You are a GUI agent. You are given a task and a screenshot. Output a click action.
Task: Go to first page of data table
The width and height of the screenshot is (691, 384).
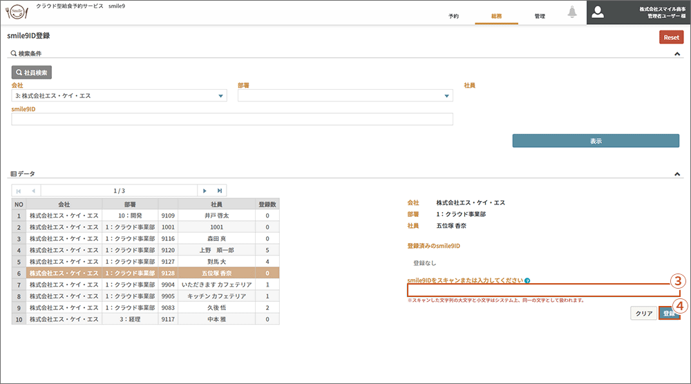coord(19,191)
